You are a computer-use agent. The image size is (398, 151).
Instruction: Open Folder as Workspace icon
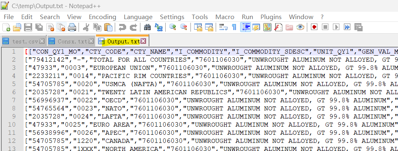[289, 27]
